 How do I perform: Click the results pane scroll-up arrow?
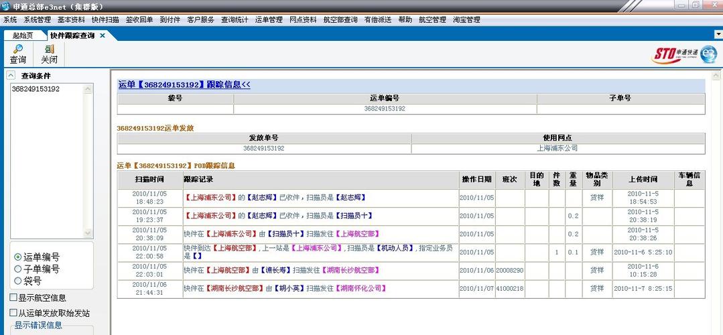pos(717,75)
